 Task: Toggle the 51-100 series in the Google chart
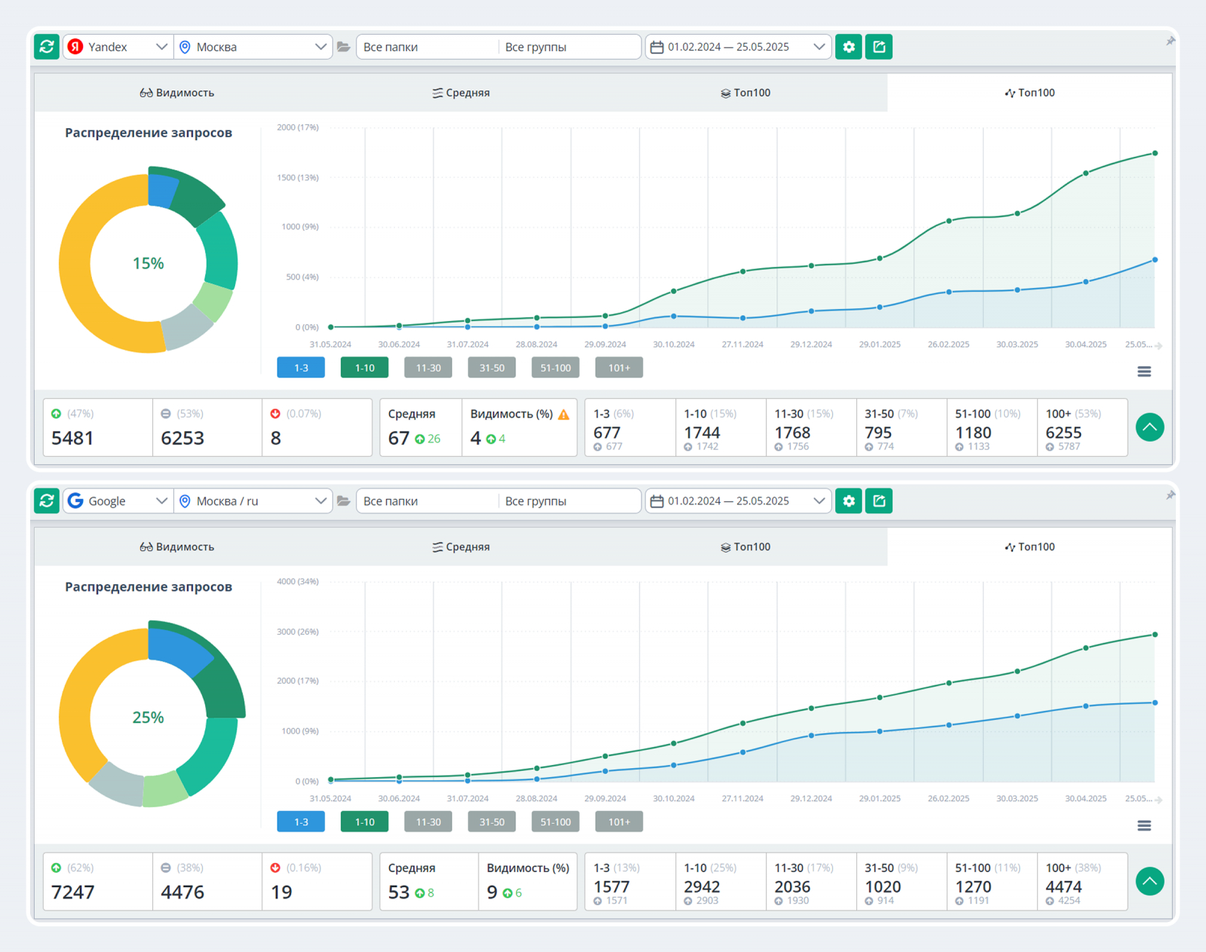point(556,822)
